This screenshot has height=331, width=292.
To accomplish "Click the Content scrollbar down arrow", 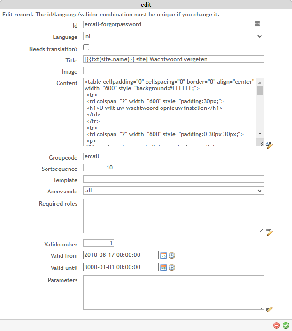I will 260,134.
